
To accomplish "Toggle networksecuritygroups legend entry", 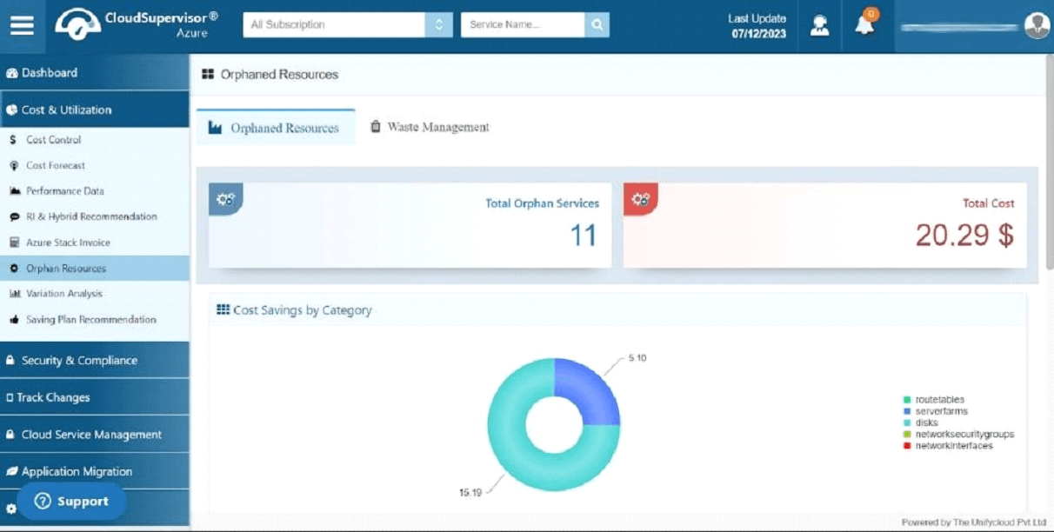I will pyautogui.click(x=959, y=434).
